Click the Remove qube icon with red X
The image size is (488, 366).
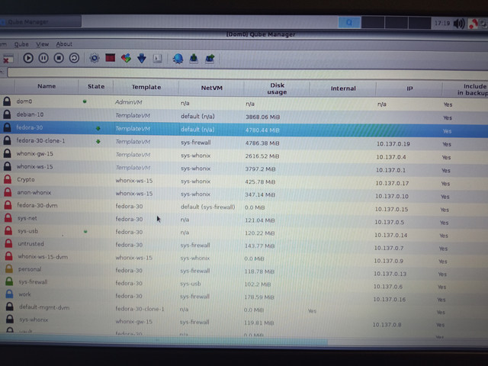click(8, 58)
